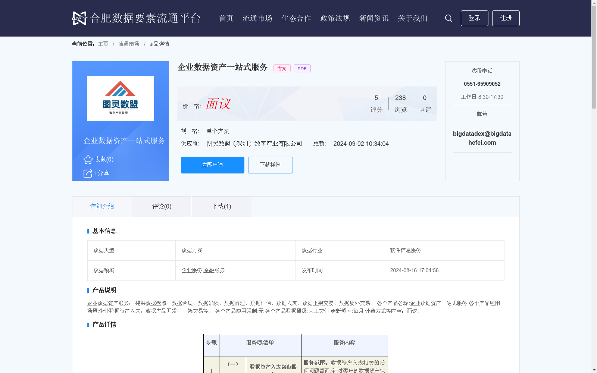Click update time 2024-09-02 10:34:04
597x373 pixels.
pos(361,144)
